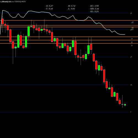Click the NASDAQ WEN chart title
Image resolution: width=138 pixels, height=138 pixels.
[x=13, y=2]
